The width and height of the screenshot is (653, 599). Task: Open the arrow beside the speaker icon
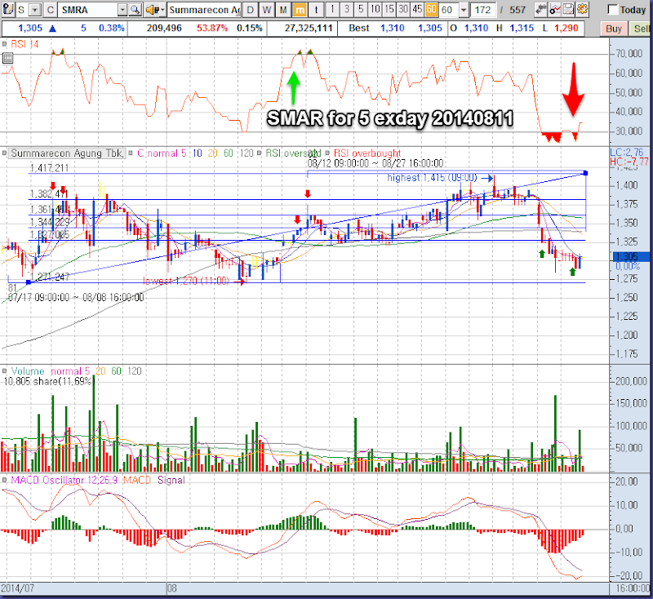162,10
